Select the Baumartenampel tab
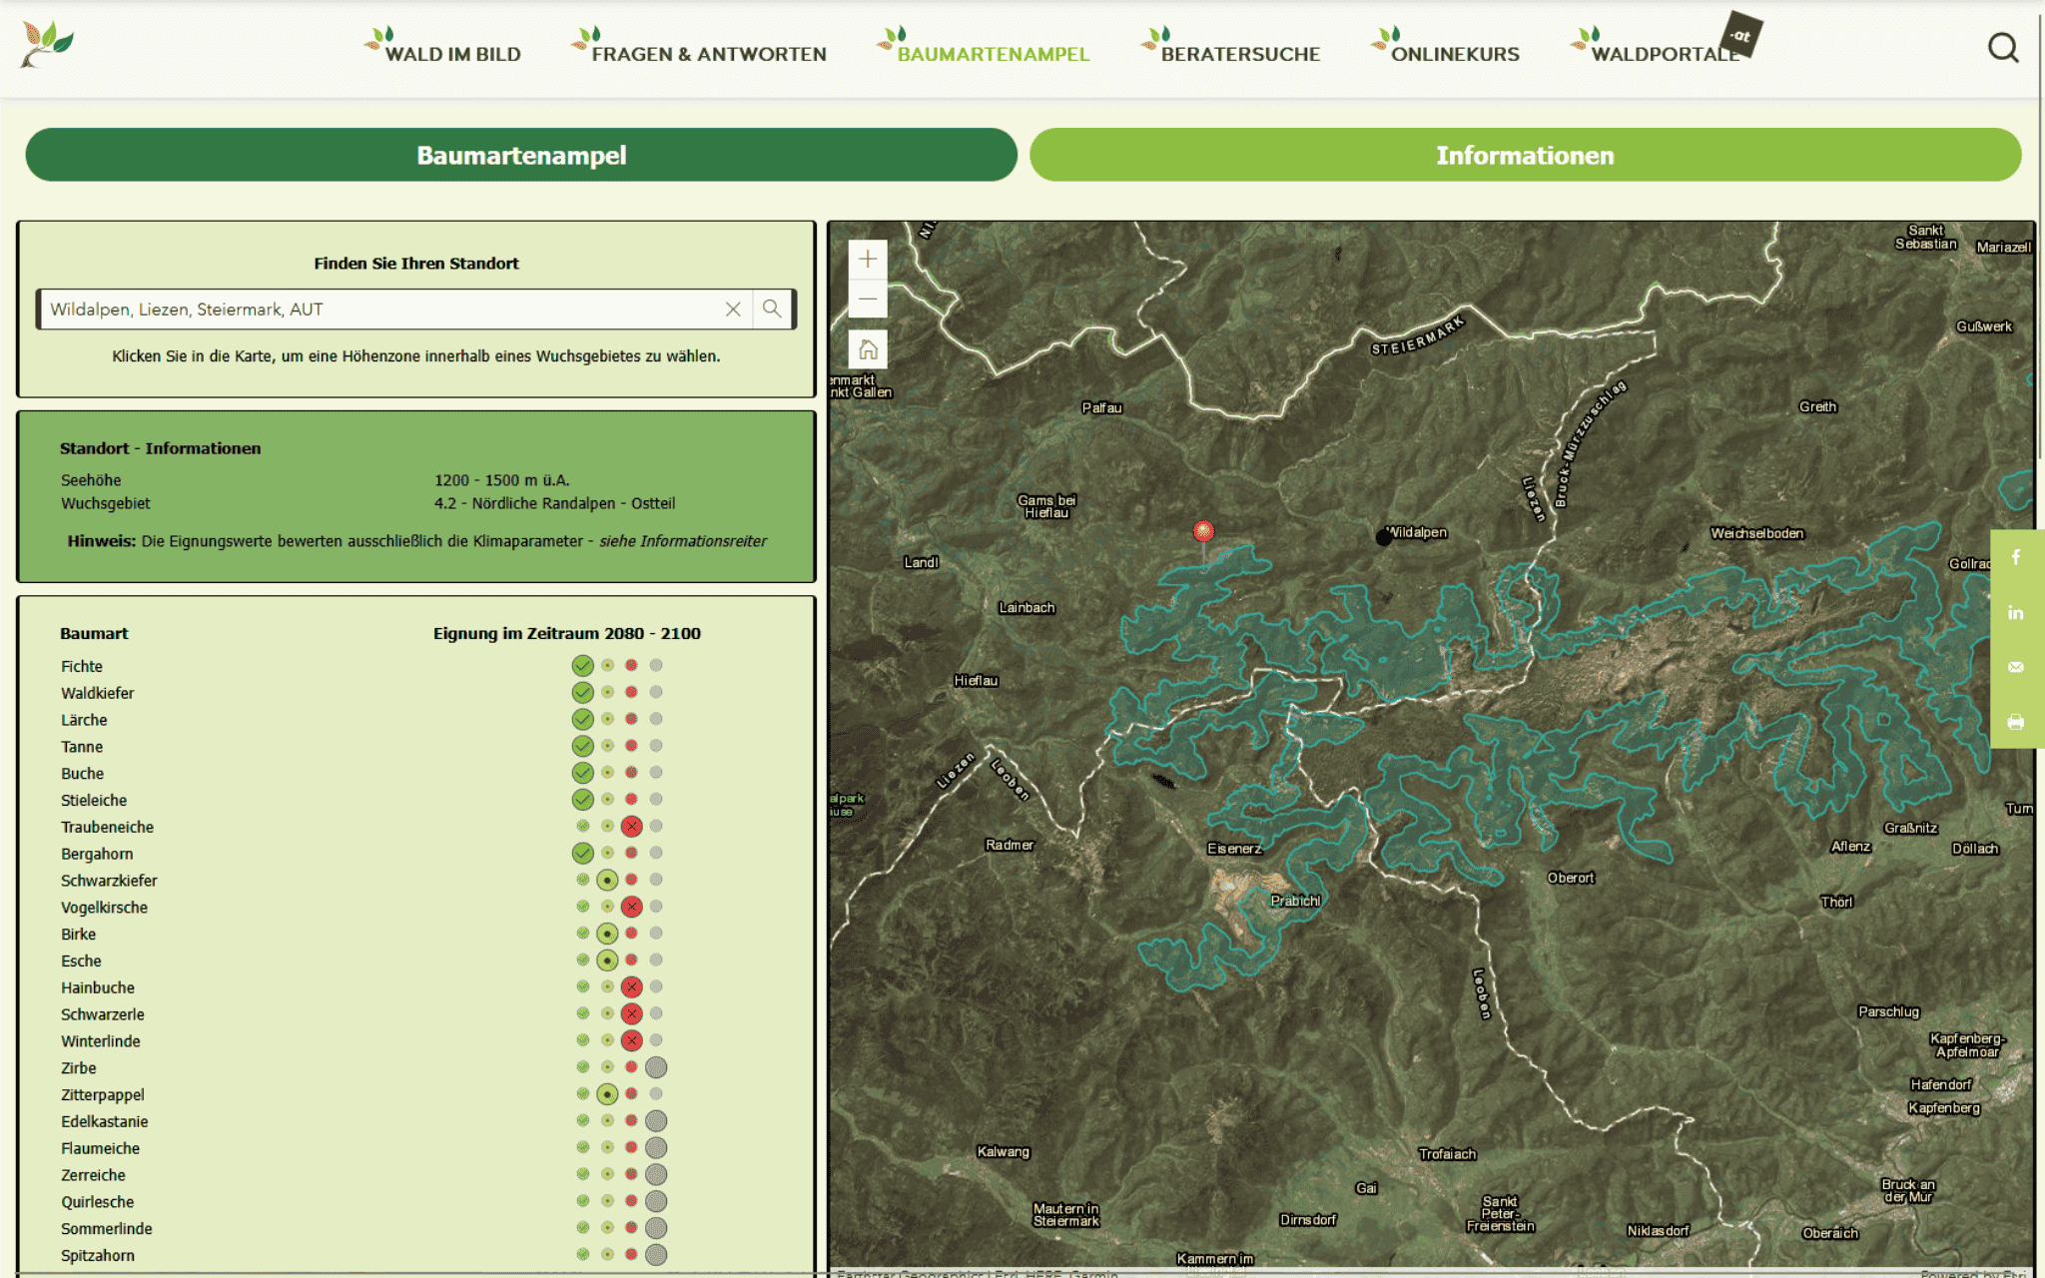This screenshot has width=2045, height=1278. pyautogui.click(x=521, y=155)
